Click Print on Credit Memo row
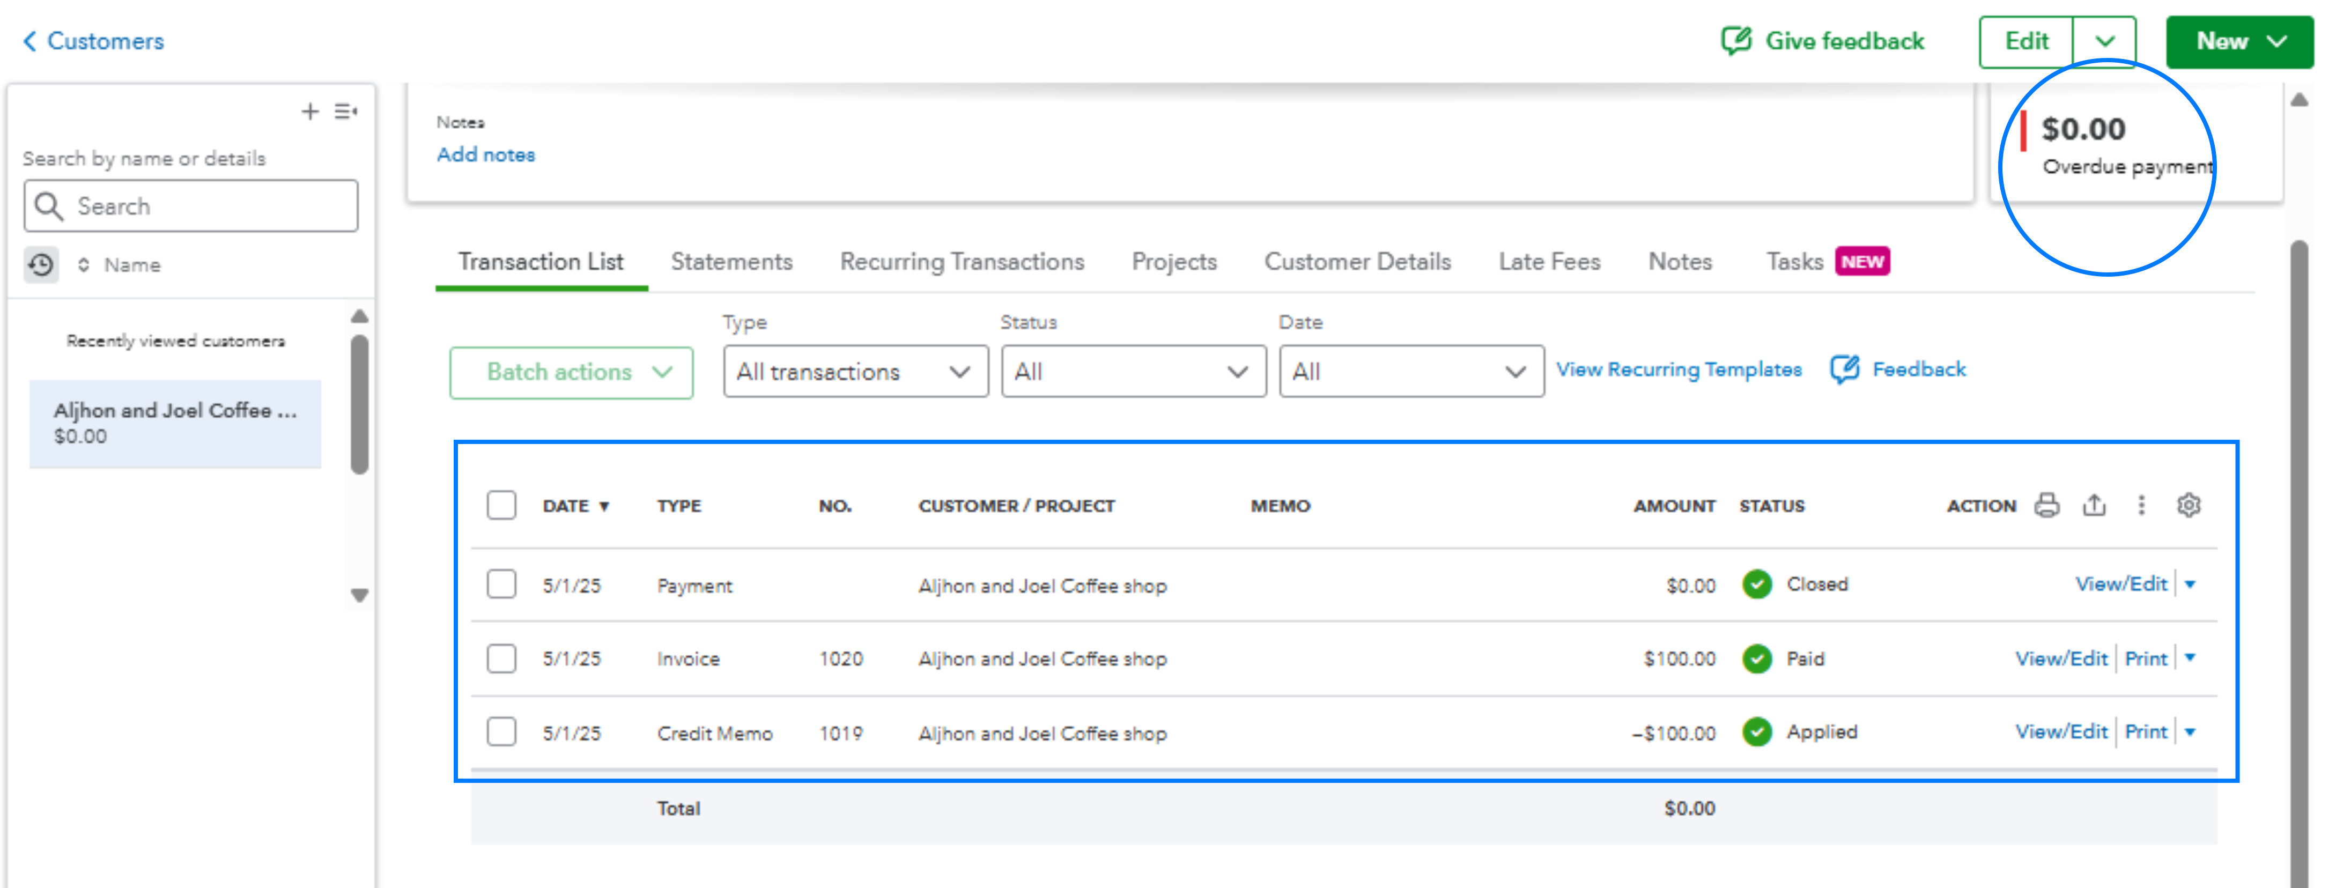2336x888 pixels. (2146, 732)
